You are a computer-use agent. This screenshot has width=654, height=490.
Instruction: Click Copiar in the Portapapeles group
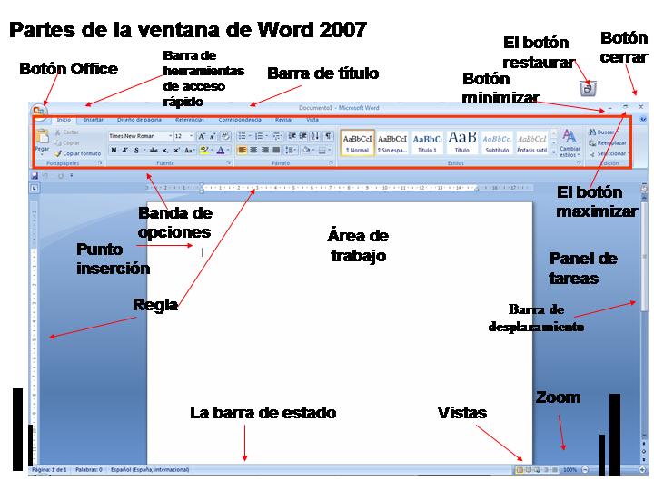67,142
